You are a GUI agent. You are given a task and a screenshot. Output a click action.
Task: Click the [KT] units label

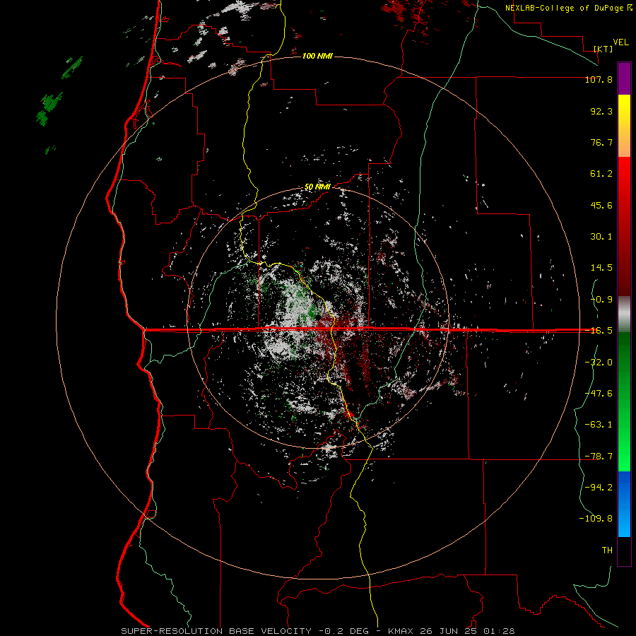(x=603, y=49)
